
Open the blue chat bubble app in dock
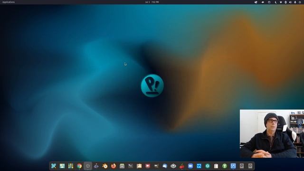coord(165,166)
